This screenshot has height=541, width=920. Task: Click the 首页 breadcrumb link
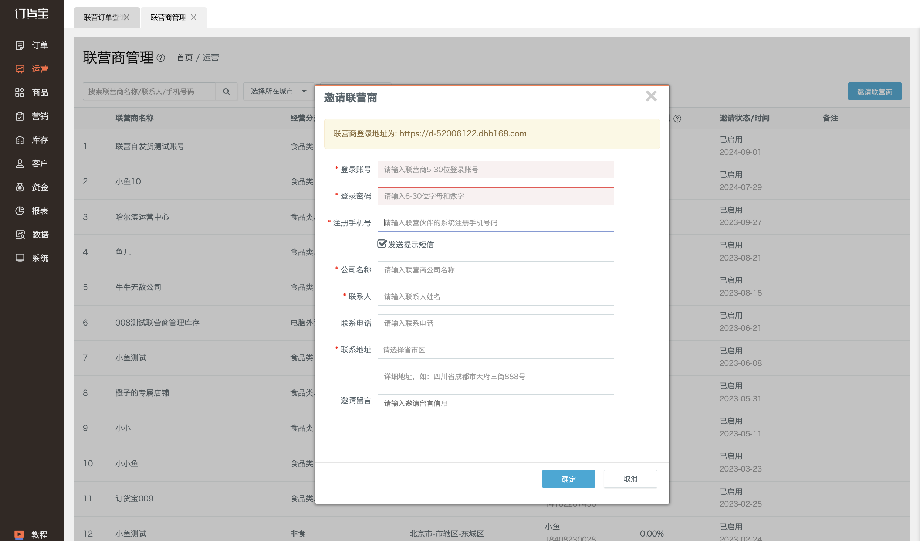185,58
